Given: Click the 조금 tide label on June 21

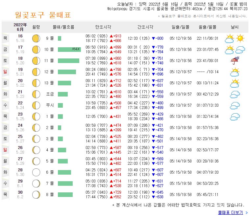Looking at the screenshot, I should (x=50, y=94).
